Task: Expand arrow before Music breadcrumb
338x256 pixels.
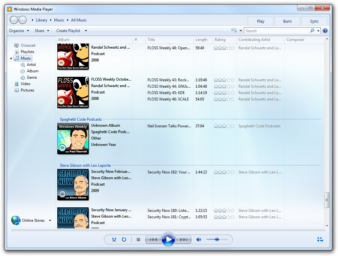Action: (51, 20)
